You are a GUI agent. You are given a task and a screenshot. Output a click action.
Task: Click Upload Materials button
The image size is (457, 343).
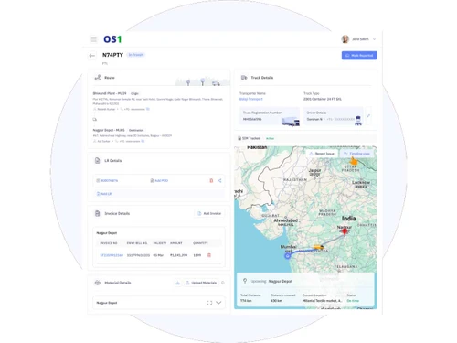pos(201,283)
